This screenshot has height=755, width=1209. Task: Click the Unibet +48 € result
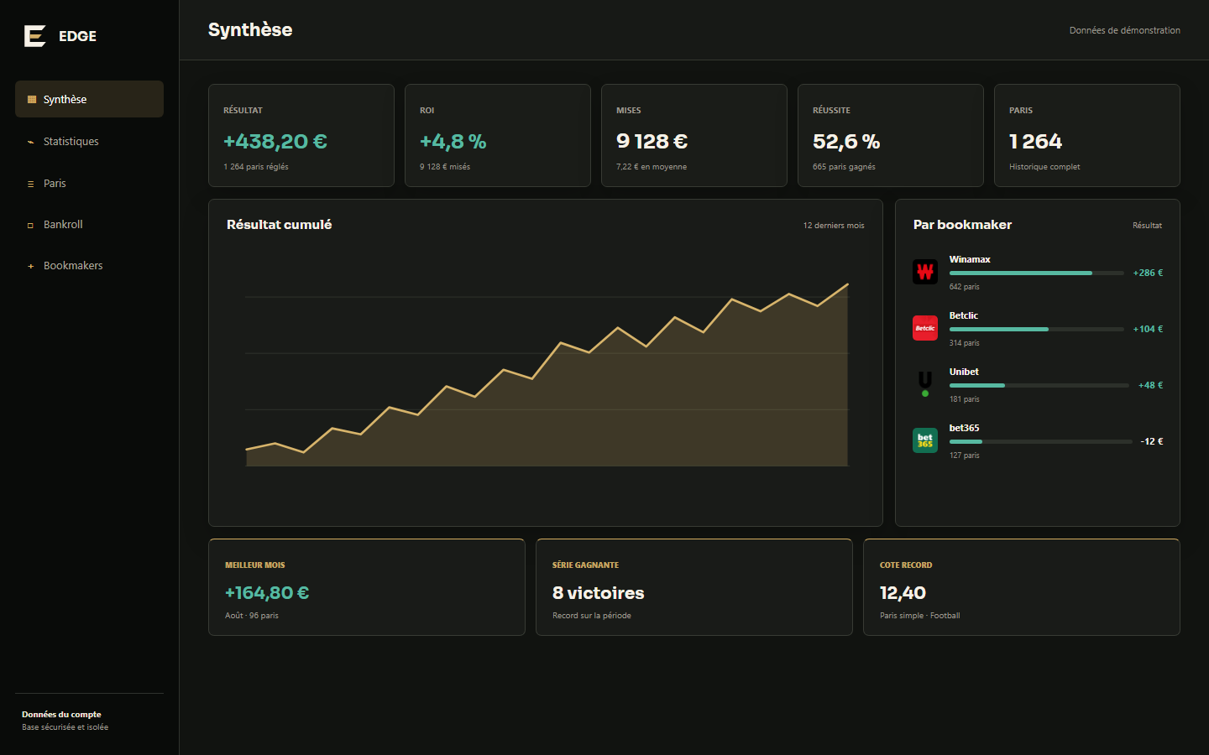coord(1150,386)
